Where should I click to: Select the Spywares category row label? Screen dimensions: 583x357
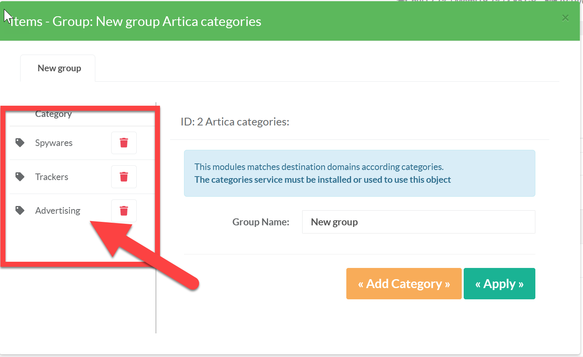(54, 143)
